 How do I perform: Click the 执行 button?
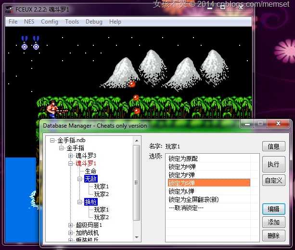click(x=273, y=164)
